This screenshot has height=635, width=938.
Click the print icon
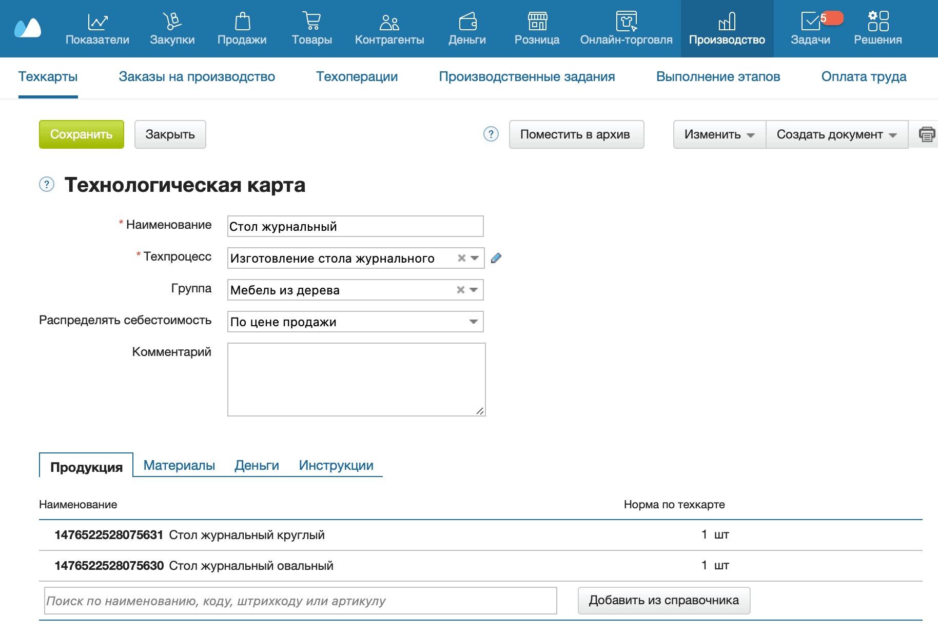[x=926, y=134]
